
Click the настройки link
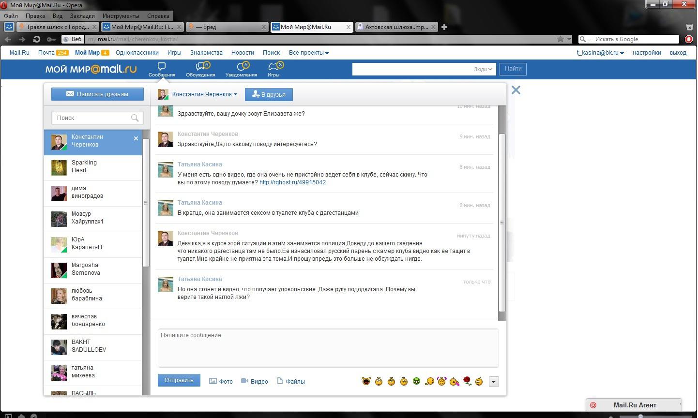pyautogui.click(x=647, y=53)
